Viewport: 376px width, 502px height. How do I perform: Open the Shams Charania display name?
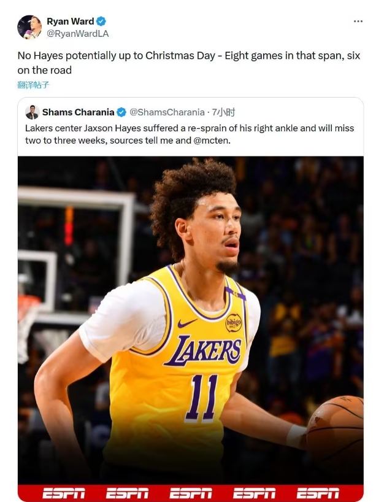pos(78,112)
